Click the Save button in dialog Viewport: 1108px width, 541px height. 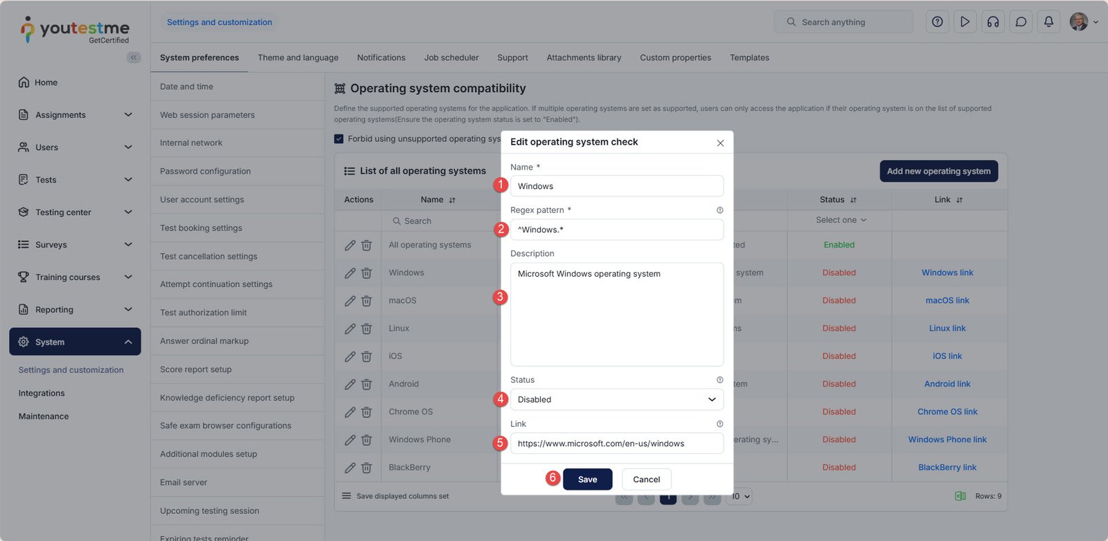click(x=587, y=479)
